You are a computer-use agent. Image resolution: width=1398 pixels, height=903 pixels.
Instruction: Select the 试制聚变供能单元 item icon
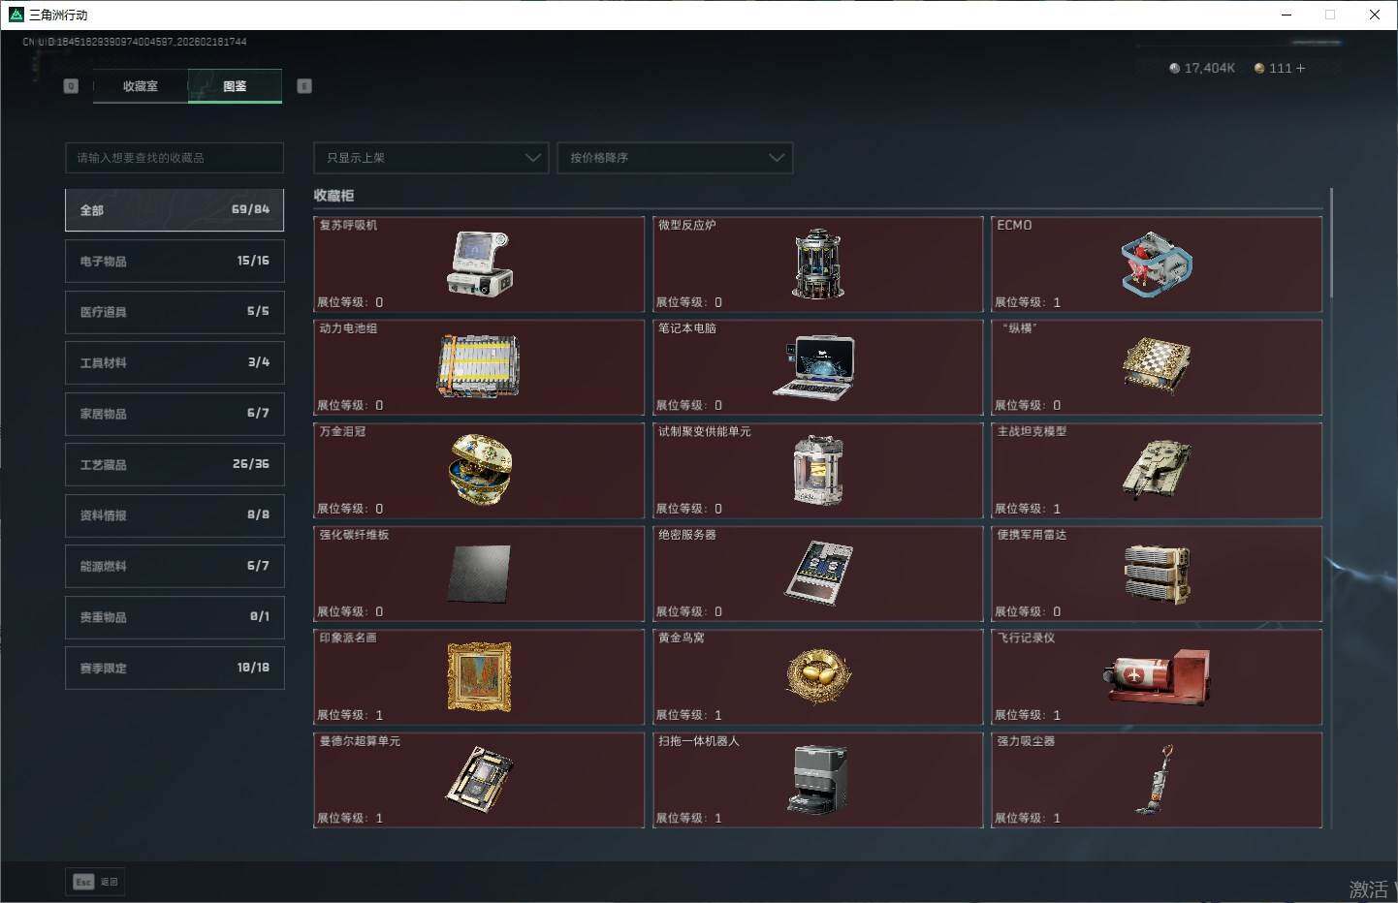[x=817, y=470]
